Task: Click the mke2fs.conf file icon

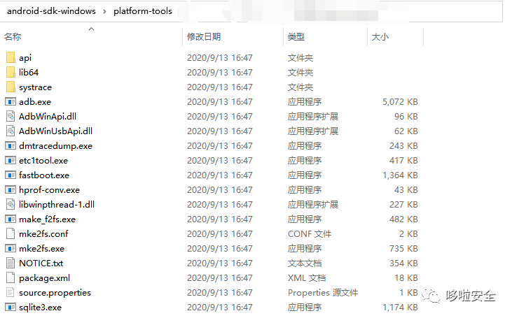Action: (x=11, y=233)
